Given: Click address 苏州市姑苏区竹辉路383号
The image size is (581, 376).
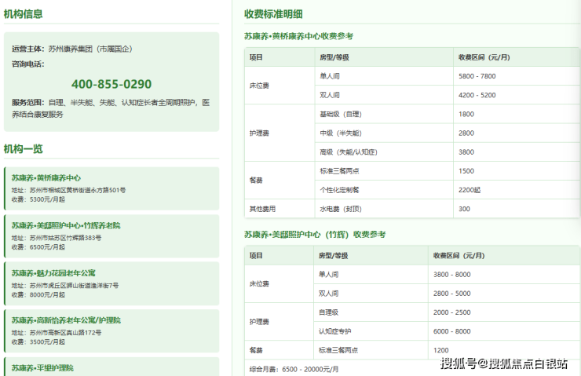Looking at the screenshot, I should (66, 238).
